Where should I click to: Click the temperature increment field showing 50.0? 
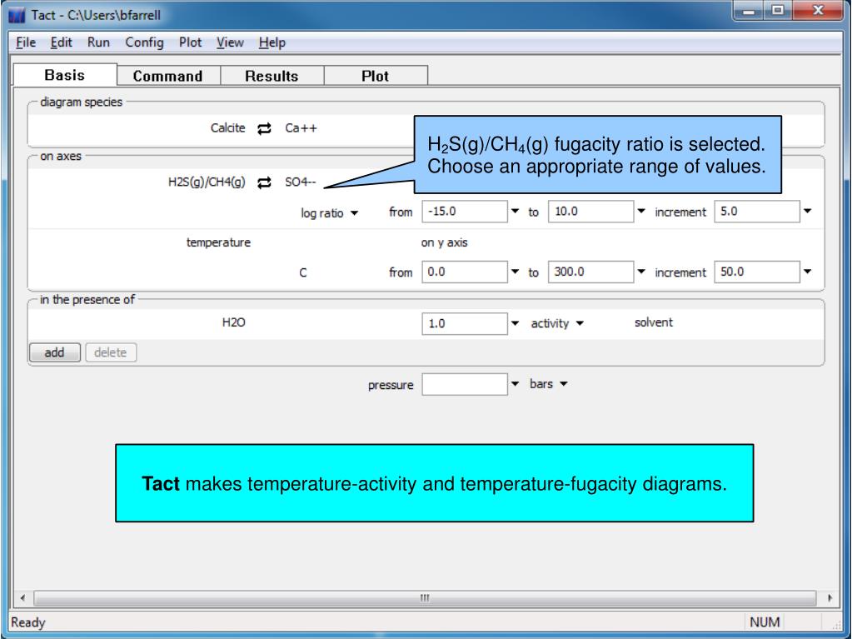coord(757,272)
